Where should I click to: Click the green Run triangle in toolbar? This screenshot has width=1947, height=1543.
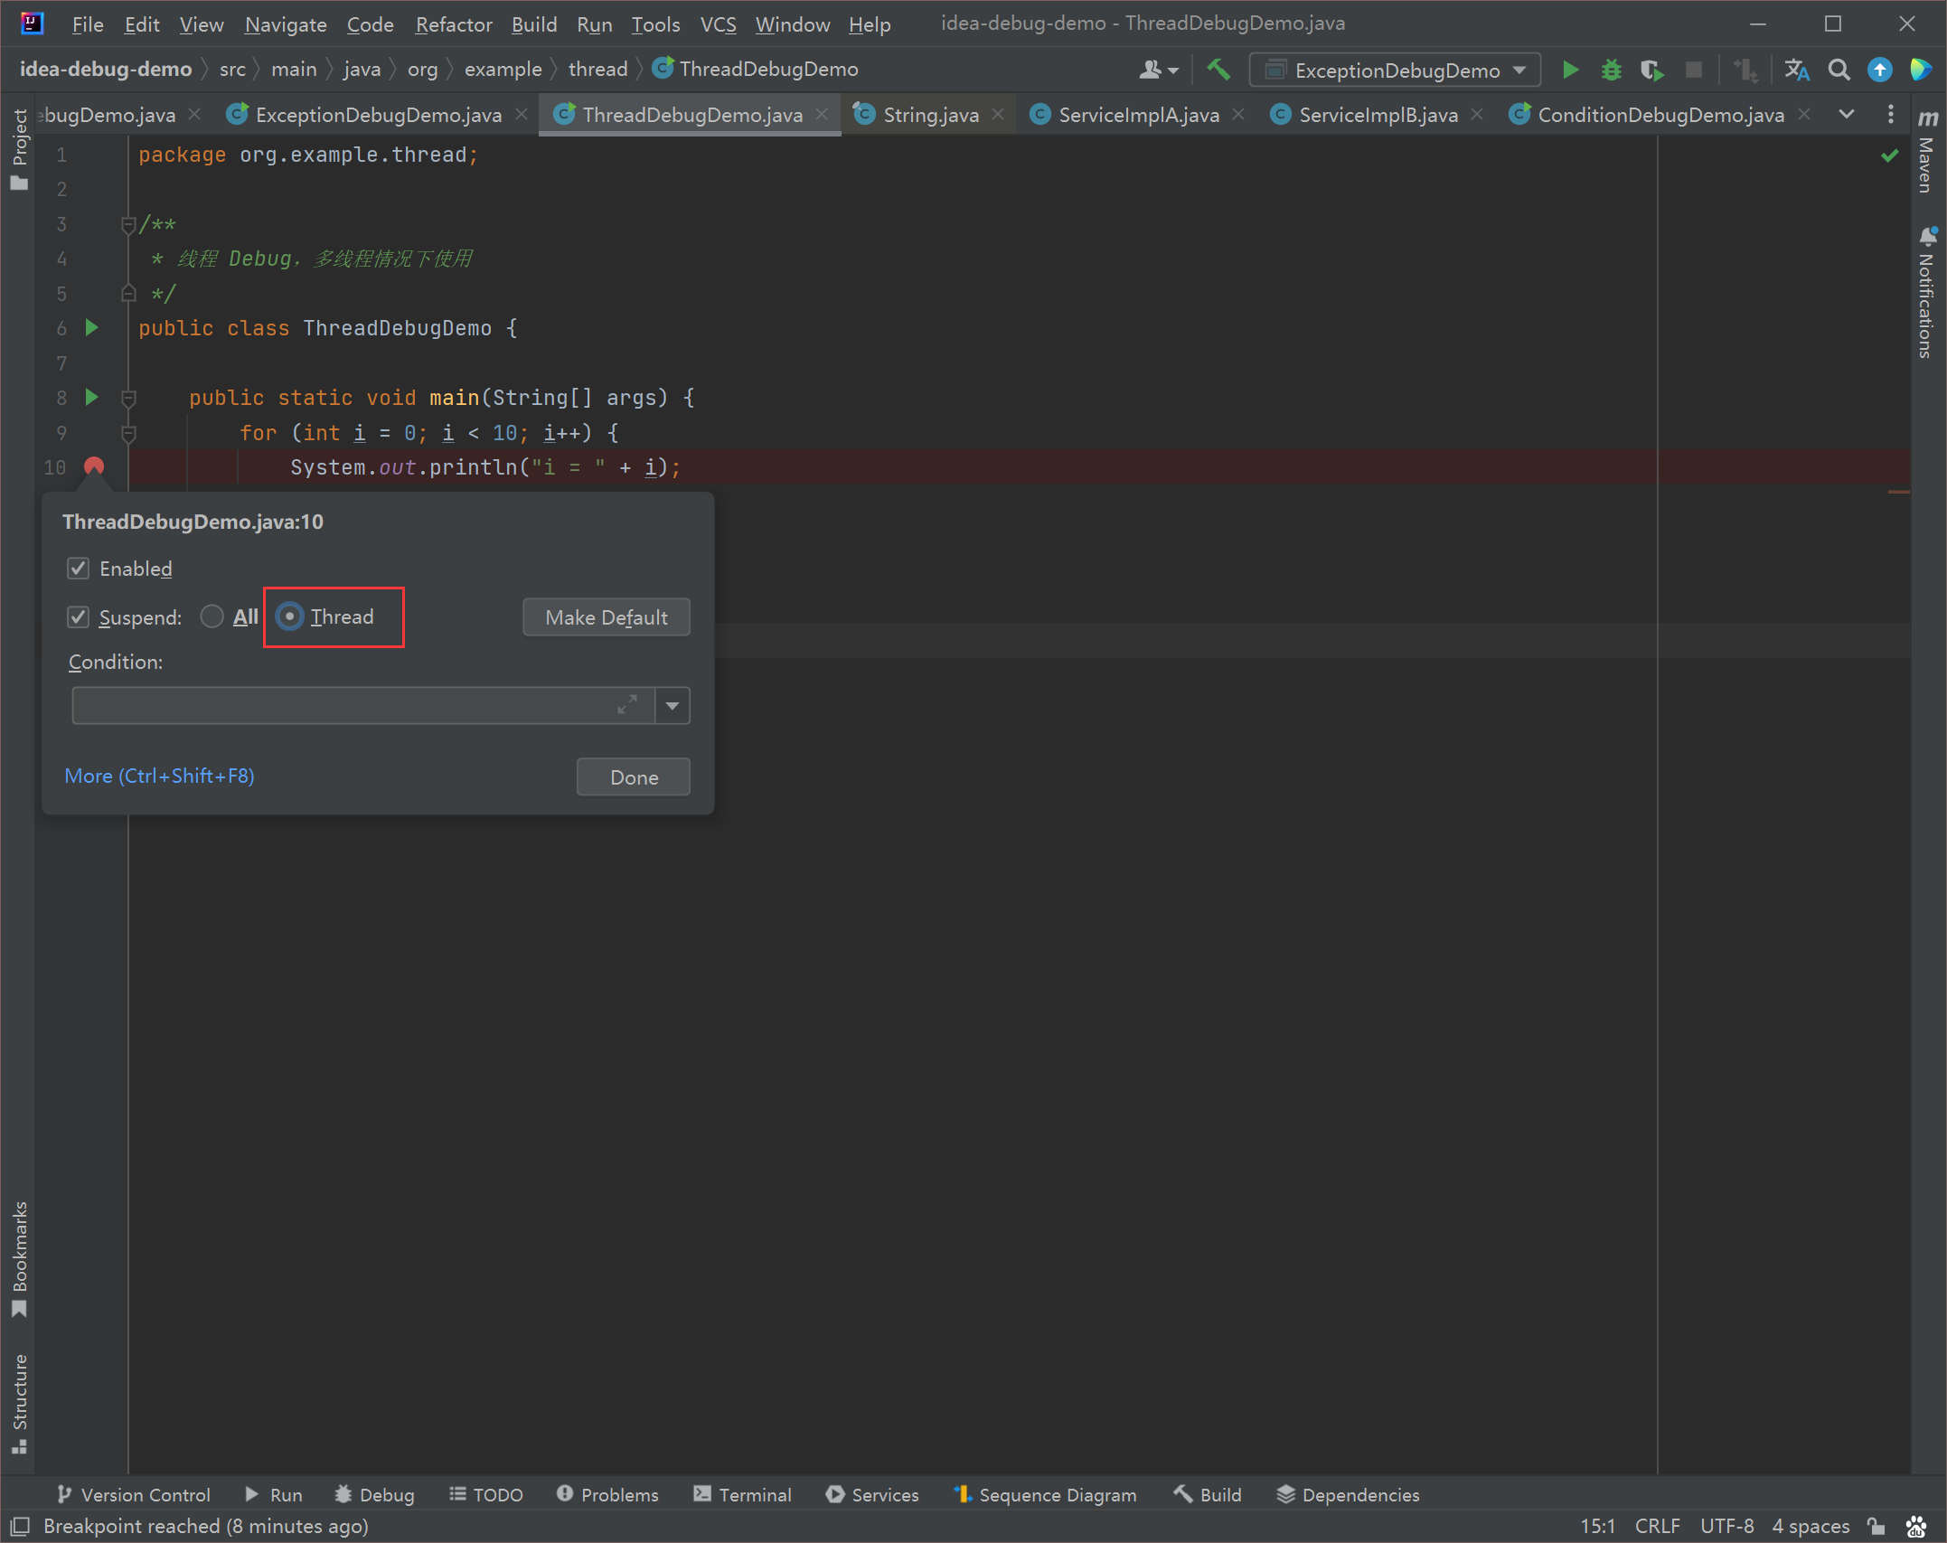(x=1570, y=70)
